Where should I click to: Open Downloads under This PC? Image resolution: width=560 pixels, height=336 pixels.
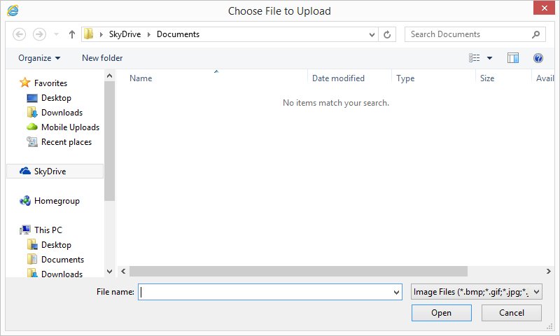62,274
